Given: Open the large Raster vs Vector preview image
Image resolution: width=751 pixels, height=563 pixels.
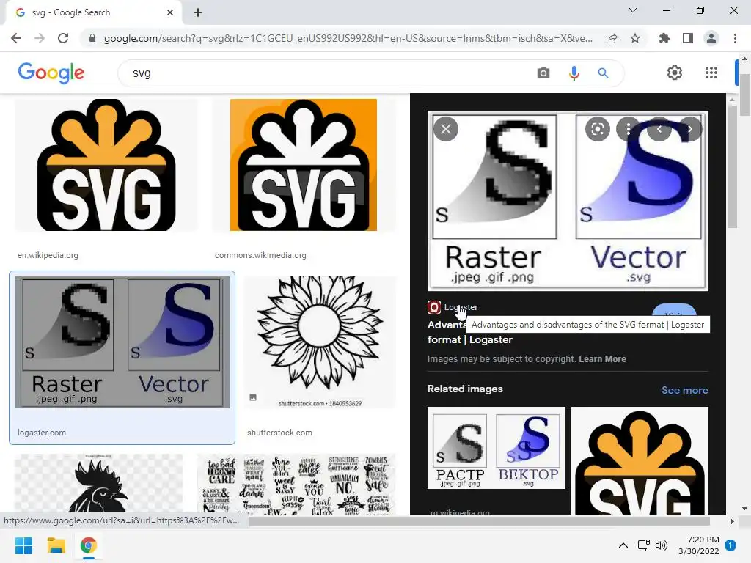Looking at the screenshot, I should (568, 201).
